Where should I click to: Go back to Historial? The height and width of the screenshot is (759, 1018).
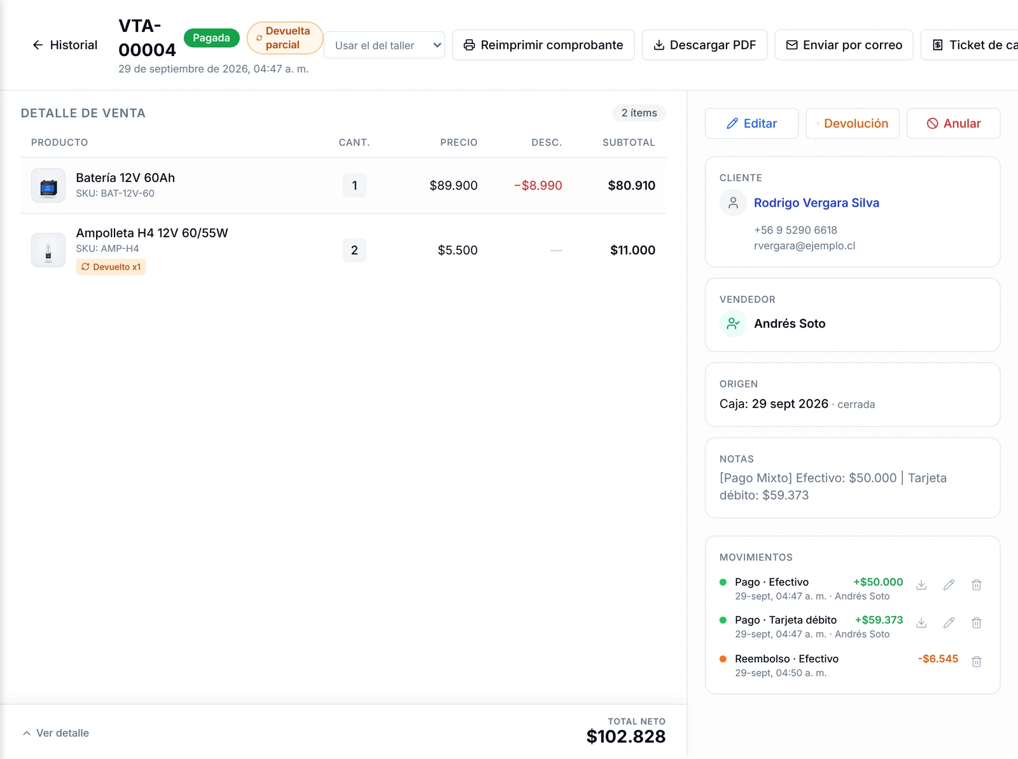[x=65, y=45]
